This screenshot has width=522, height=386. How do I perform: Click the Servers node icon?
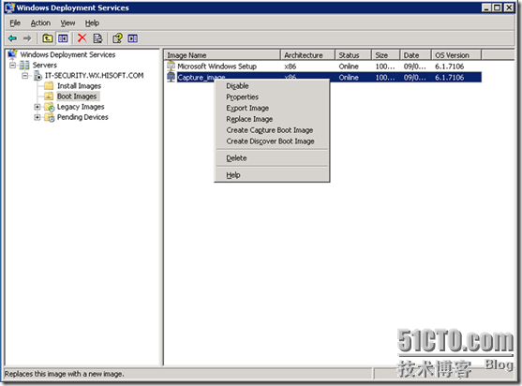[x=24, y=65]
